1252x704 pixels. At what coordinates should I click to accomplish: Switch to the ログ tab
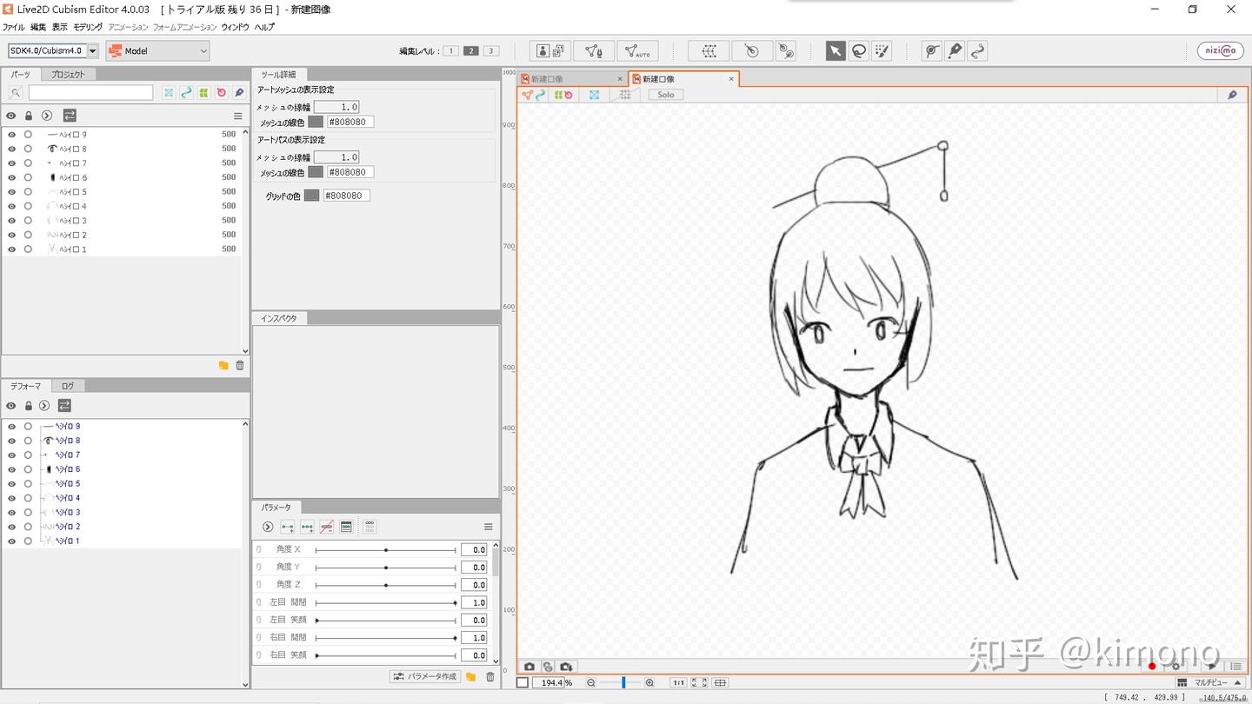[68, 386]
